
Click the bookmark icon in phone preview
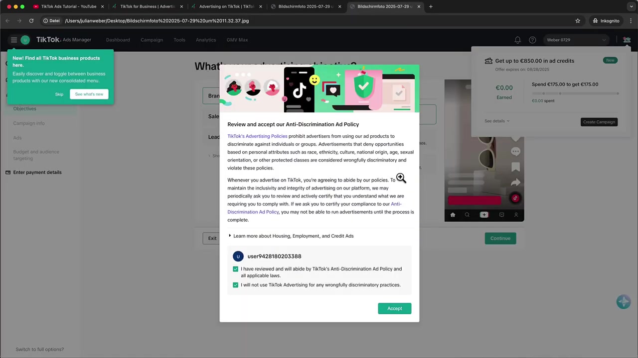coord(515,167)
